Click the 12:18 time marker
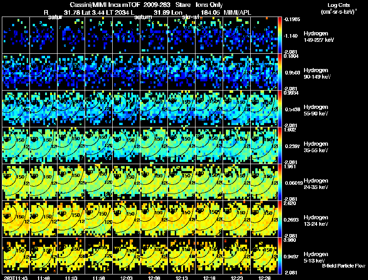 (209, 277)
